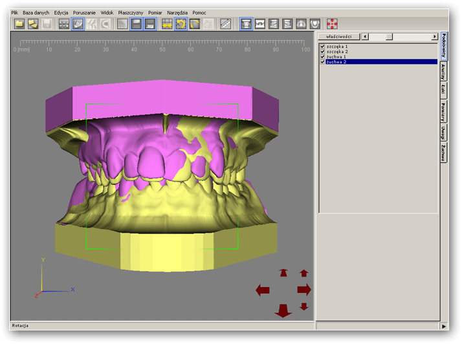Open the Edycja menu
The width and height of the screenshot is (462, 344).
61,13
